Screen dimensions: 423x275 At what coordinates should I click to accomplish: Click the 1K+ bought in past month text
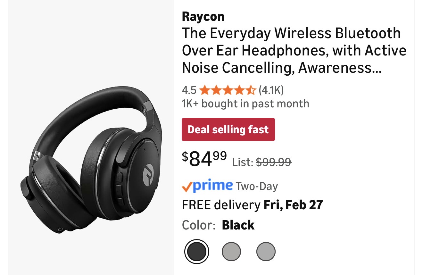point(245,104)
